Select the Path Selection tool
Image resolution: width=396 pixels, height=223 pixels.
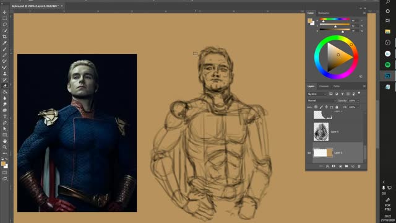click(4, 129)
